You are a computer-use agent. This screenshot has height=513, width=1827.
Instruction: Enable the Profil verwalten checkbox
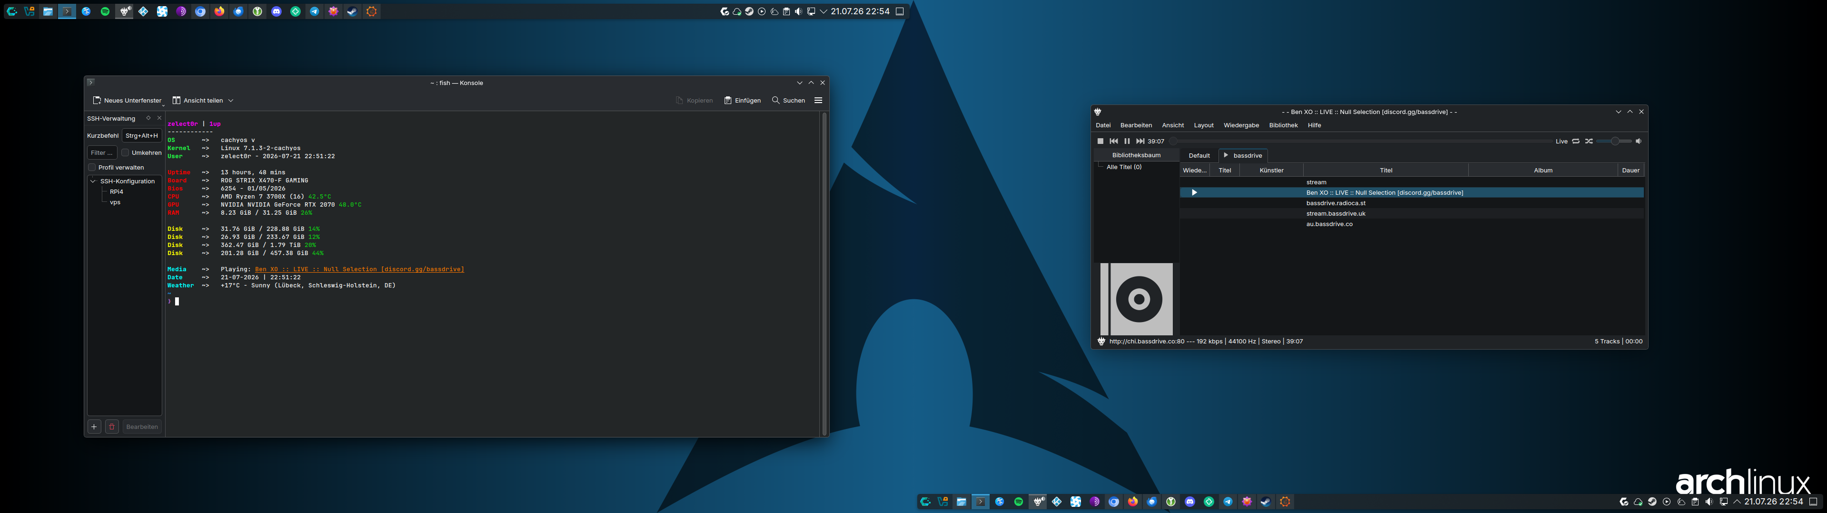click(91, 167)
